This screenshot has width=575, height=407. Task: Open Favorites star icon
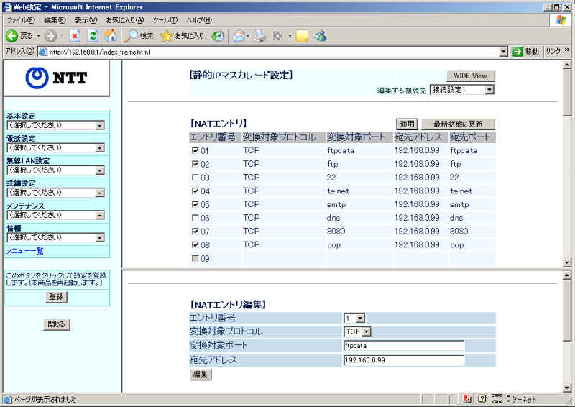click(x=167, y=36)
